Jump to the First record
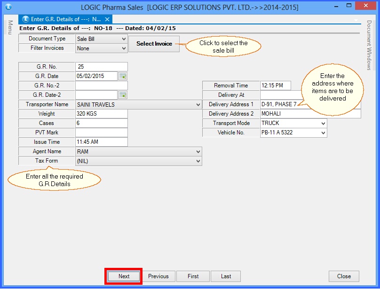Image resolution: width=380 pixels, height=289 pixels. [193, 276]
